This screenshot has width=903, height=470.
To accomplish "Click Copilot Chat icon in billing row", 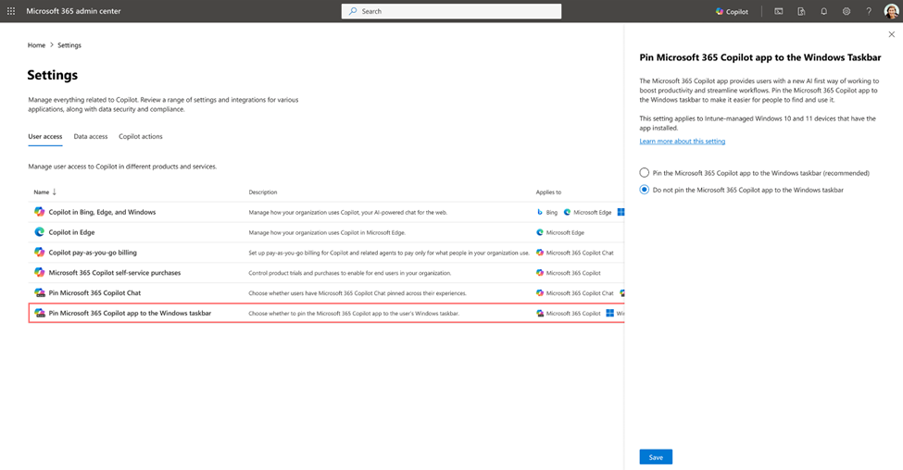I will (x=540, y=253).
